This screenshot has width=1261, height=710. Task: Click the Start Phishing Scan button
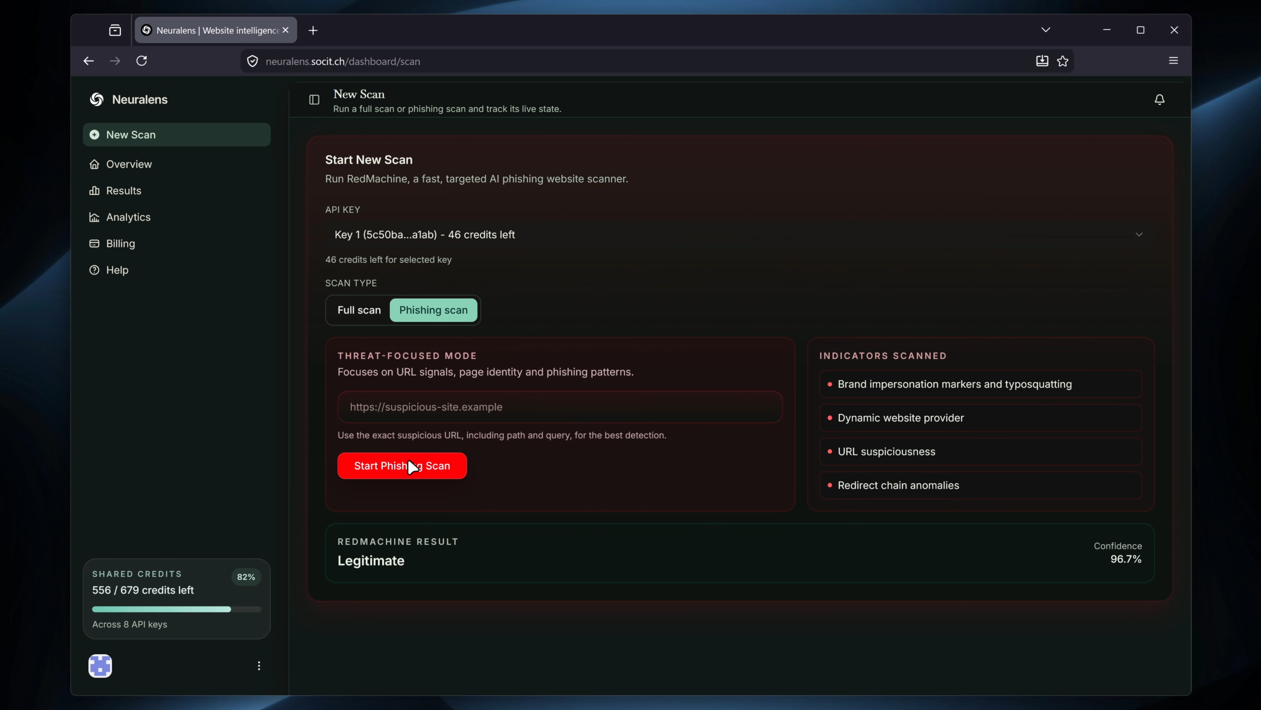pos(402,466)
